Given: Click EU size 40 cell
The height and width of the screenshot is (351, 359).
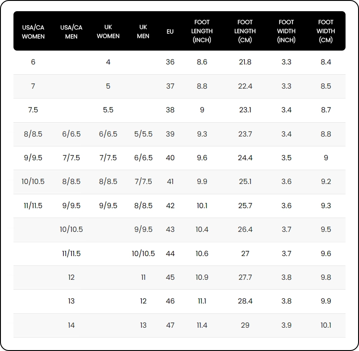Looking at the screenshot, I should [170, 158].
